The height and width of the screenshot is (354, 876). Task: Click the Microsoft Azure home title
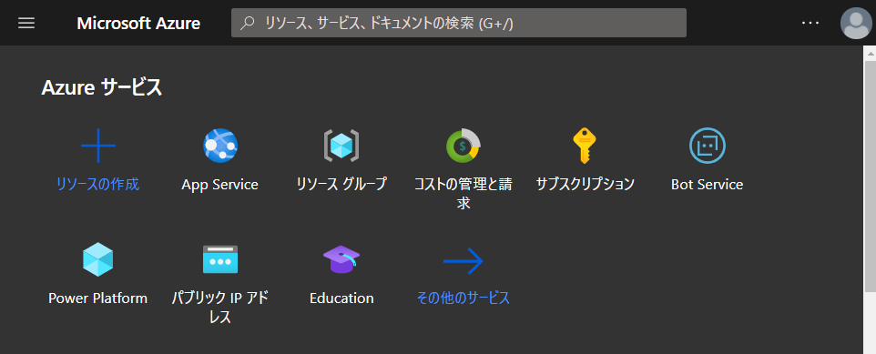coord(138,23)
